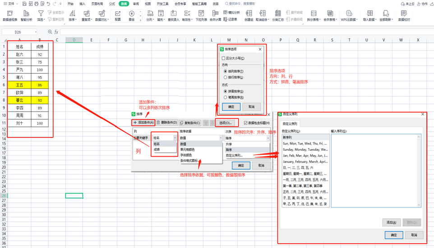
Task: Click 添加(A) button in 自定义序列 dialog
Action: 392,222
